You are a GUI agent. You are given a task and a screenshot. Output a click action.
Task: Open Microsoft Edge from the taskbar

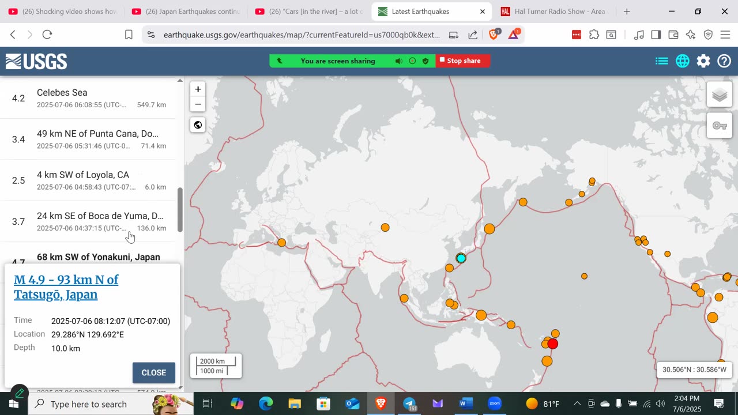(266, 404)
